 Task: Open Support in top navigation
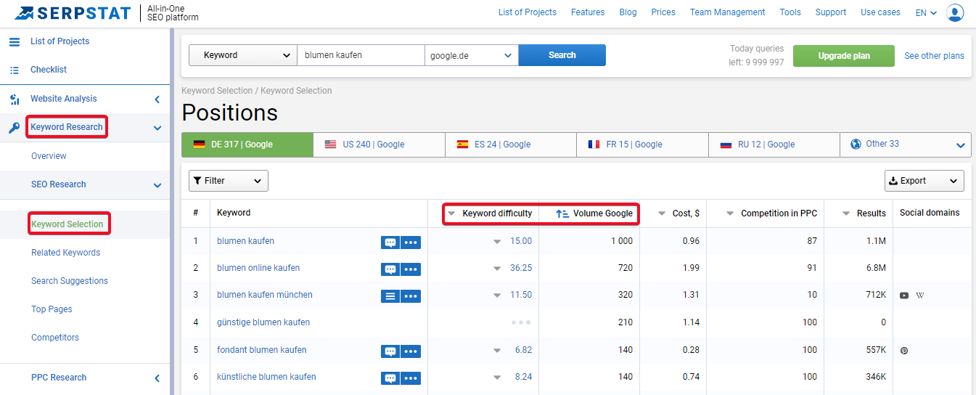point(831,12)
